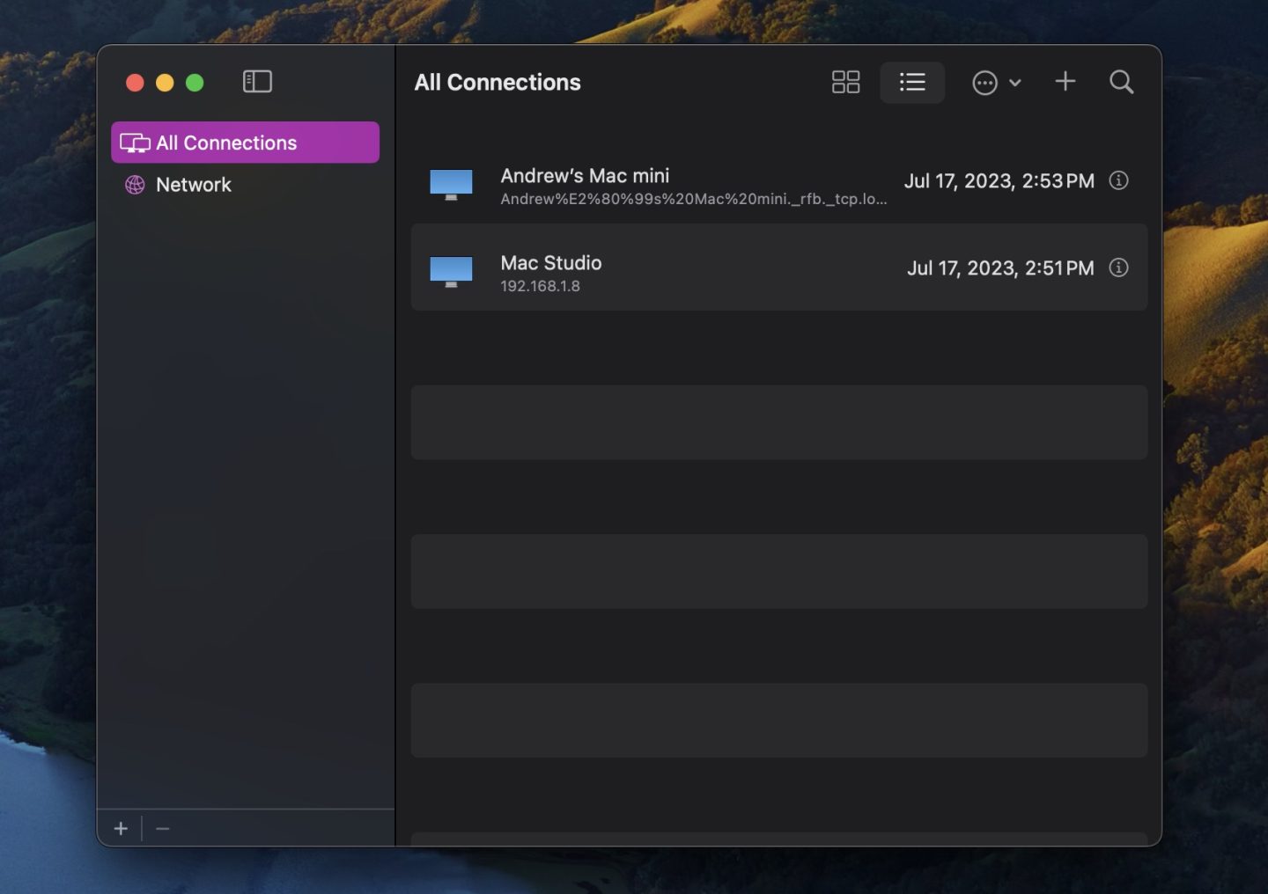
Task: Open the ellipsis more options dropdown
Action: click(x=996, y=83)
